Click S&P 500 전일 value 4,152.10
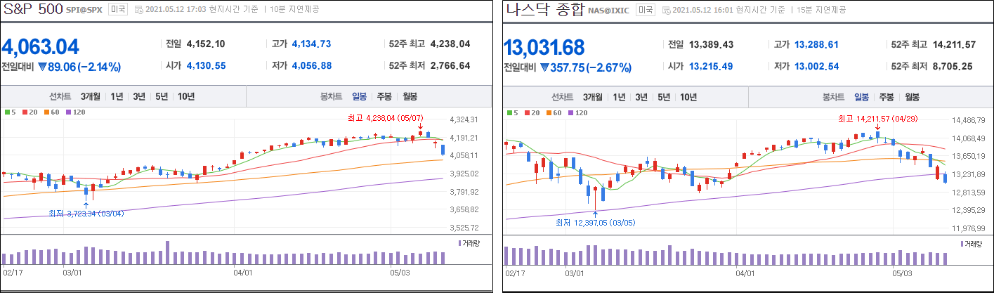The height and width of the screenshot is (293, 994). point(206,44)
